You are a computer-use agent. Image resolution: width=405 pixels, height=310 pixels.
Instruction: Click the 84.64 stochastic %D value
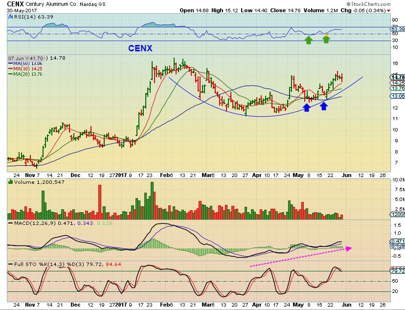[x=113, y=265]
